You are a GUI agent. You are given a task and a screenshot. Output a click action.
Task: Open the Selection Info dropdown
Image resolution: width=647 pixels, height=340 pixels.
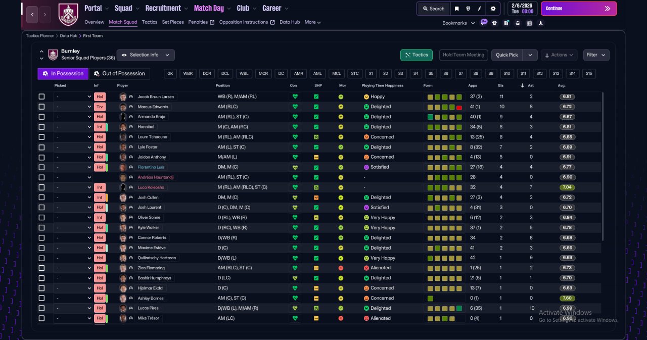(146, 55)
